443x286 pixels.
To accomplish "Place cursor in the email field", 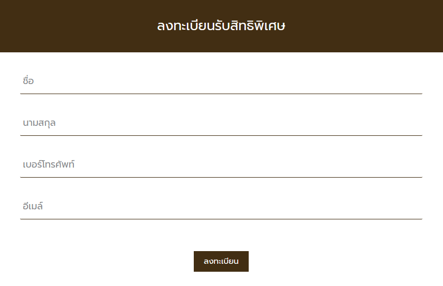I will coord(221,207).
